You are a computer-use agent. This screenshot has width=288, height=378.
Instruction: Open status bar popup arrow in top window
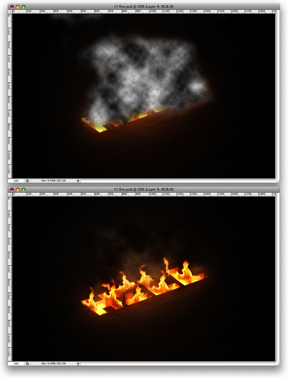pos(78,181)
